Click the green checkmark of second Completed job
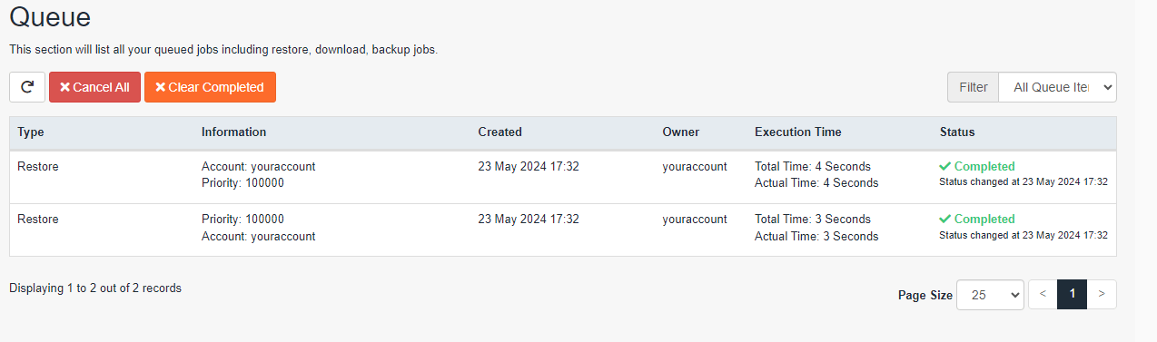 click(x=945, y=219)
